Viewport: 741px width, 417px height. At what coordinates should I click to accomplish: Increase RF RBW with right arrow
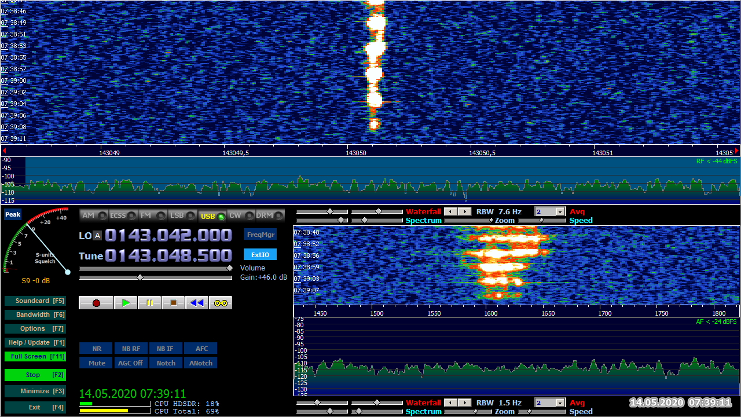(x=465, y=211)
